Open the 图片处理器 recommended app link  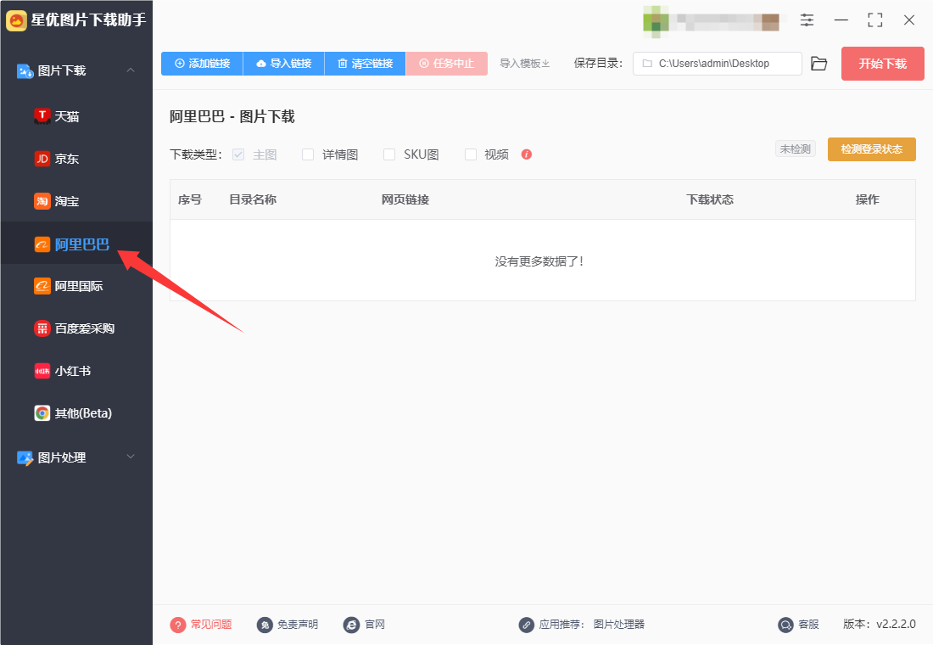point(619,624)
